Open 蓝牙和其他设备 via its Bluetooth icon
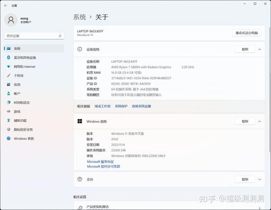This screenshot has height=210, width=271. click(x=9, y=57)
